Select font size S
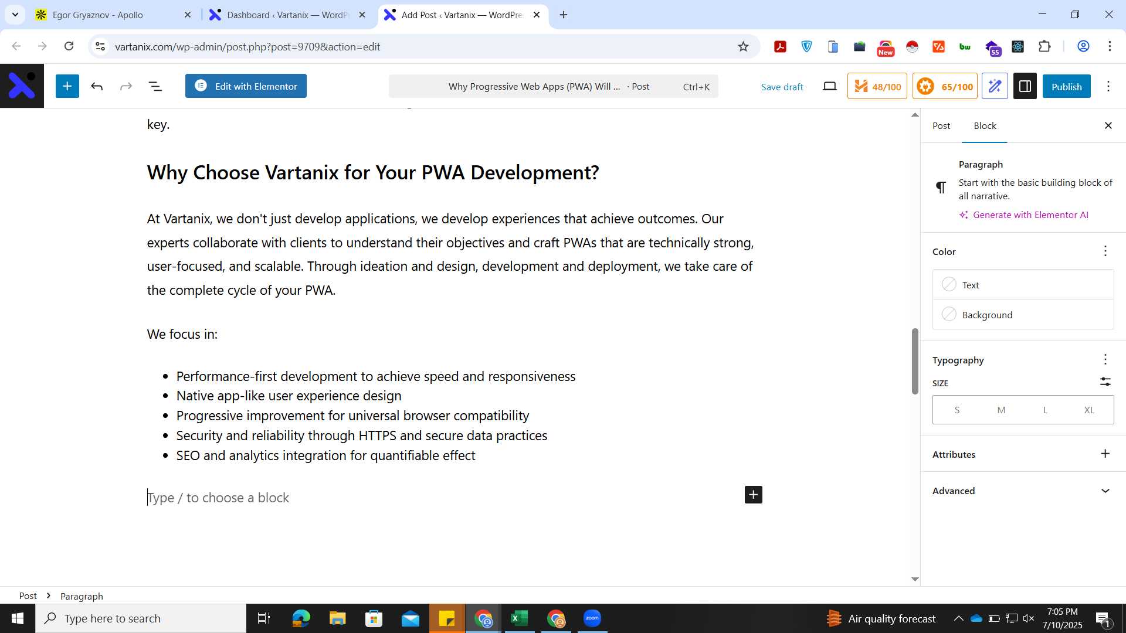1126x633 pixels. tap(957, 410)
